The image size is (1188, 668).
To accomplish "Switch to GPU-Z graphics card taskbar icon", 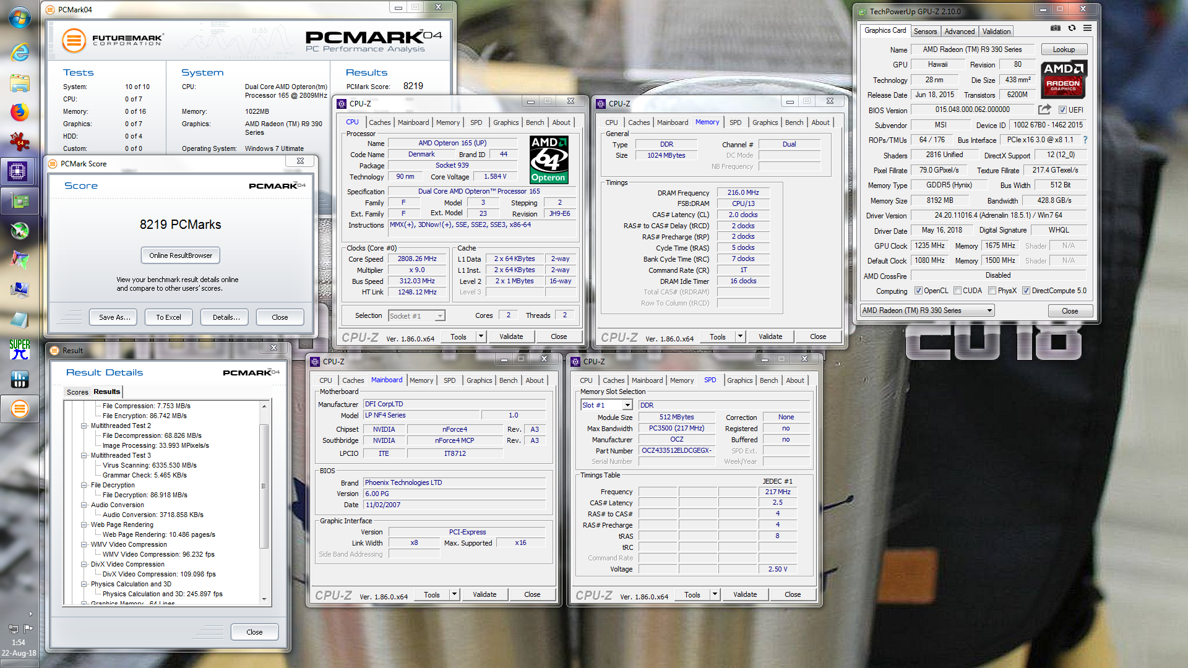I will pyautogui.click(x=19, y=201).
